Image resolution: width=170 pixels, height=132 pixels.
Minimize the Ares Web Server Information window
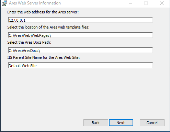(x=131, y=3)
